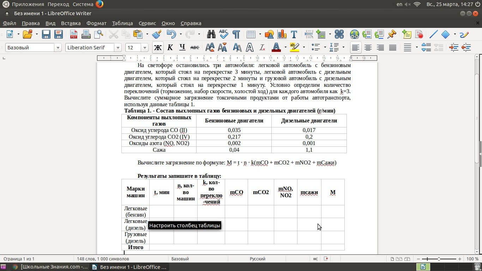
Task: Click Save As with the red floppy icon
Action: [58, 34]
